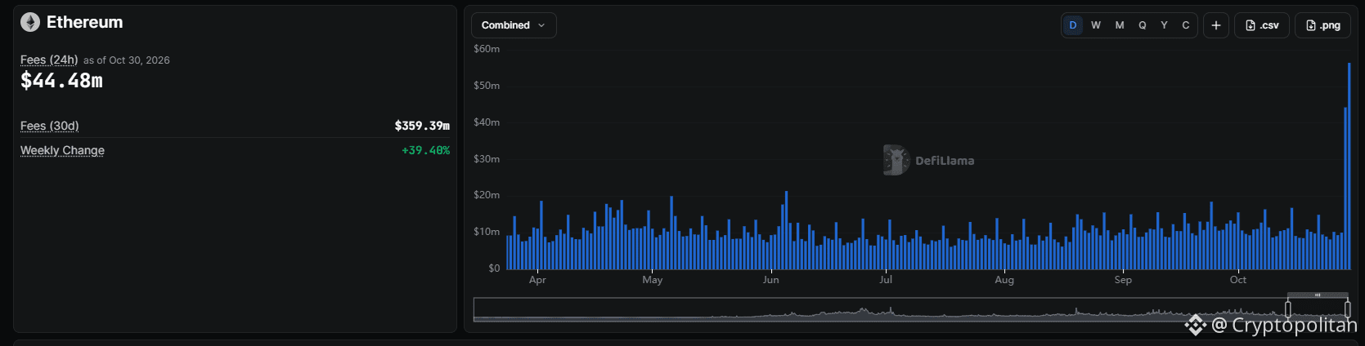Click the Weekly Change label

[x=62, y=150]
